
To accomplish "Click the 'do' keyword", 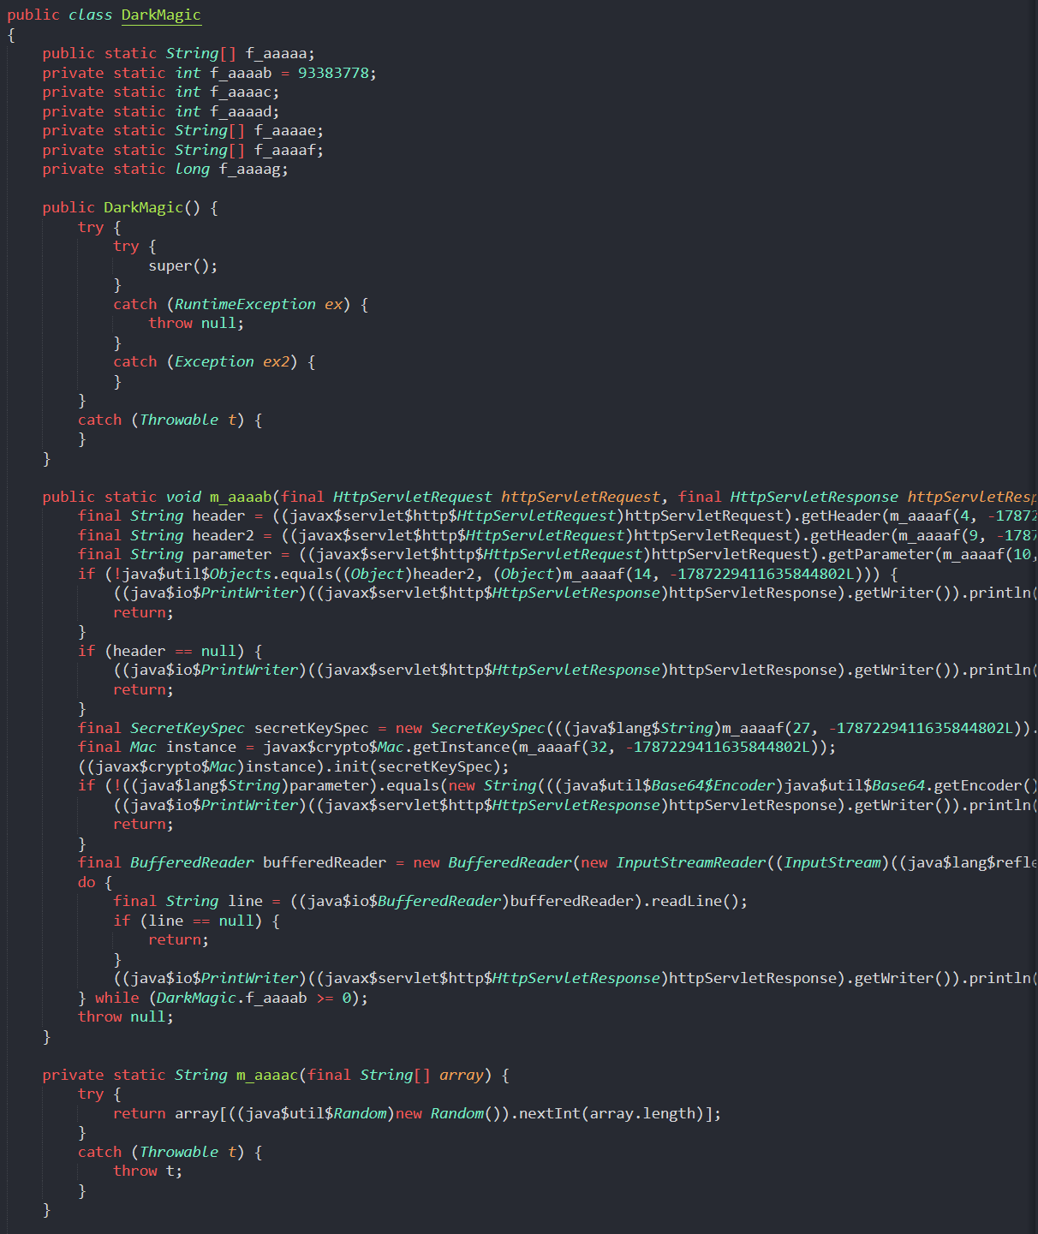I will tap(86, 882).
